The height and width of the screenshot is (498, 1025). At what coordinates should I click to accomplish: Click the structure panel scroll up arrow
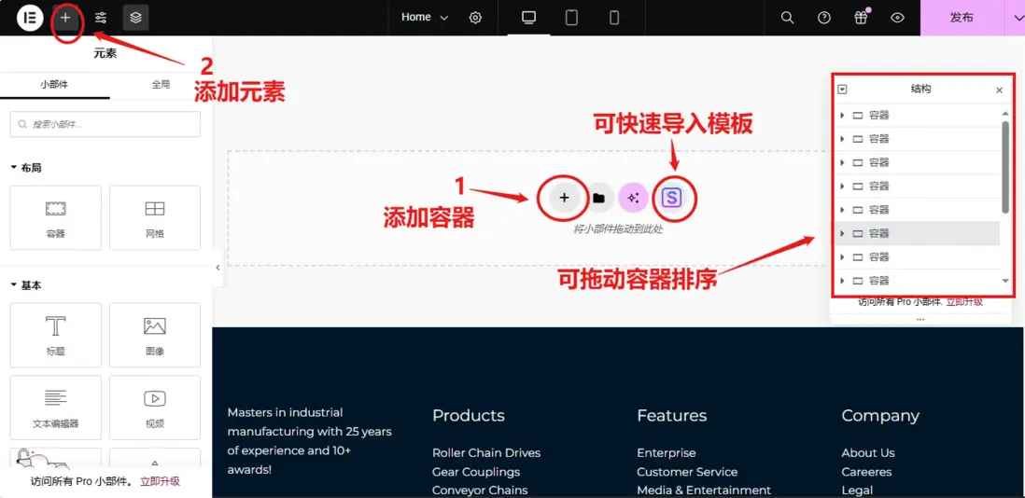(1005, 114)
